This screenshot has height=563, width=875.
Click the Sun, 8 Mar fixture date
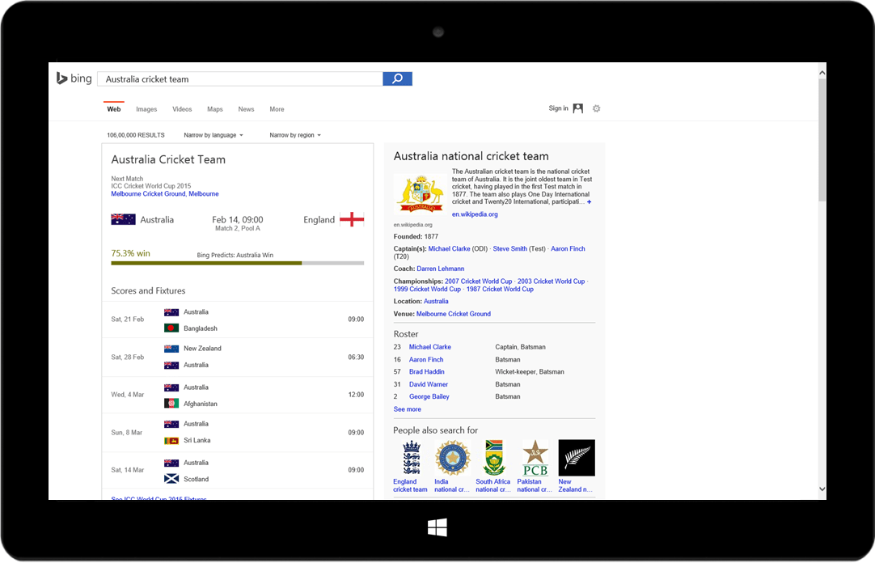[127, 433]
